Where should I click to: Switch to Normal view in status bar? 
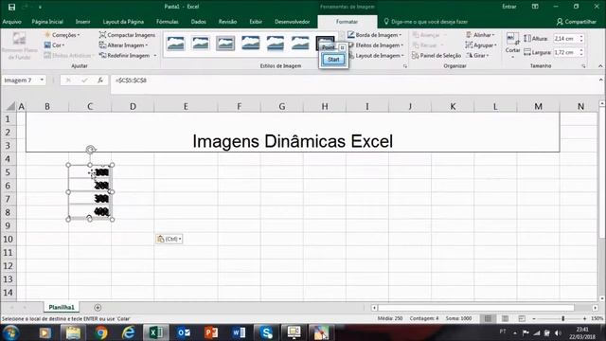489,318
